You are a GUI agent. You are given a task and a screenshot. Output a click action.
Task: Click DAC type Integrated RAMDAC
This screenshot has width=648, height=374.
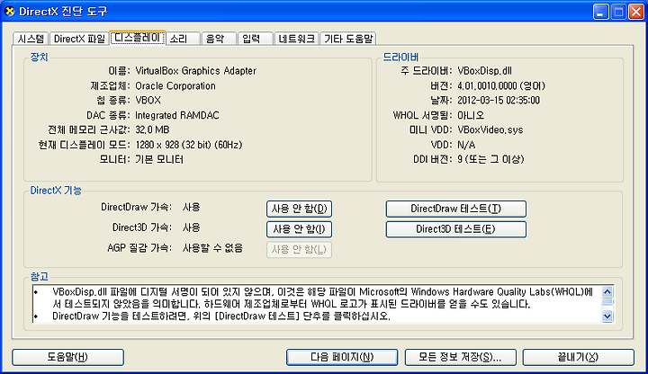pyautogui.click(x=177, y=115)
